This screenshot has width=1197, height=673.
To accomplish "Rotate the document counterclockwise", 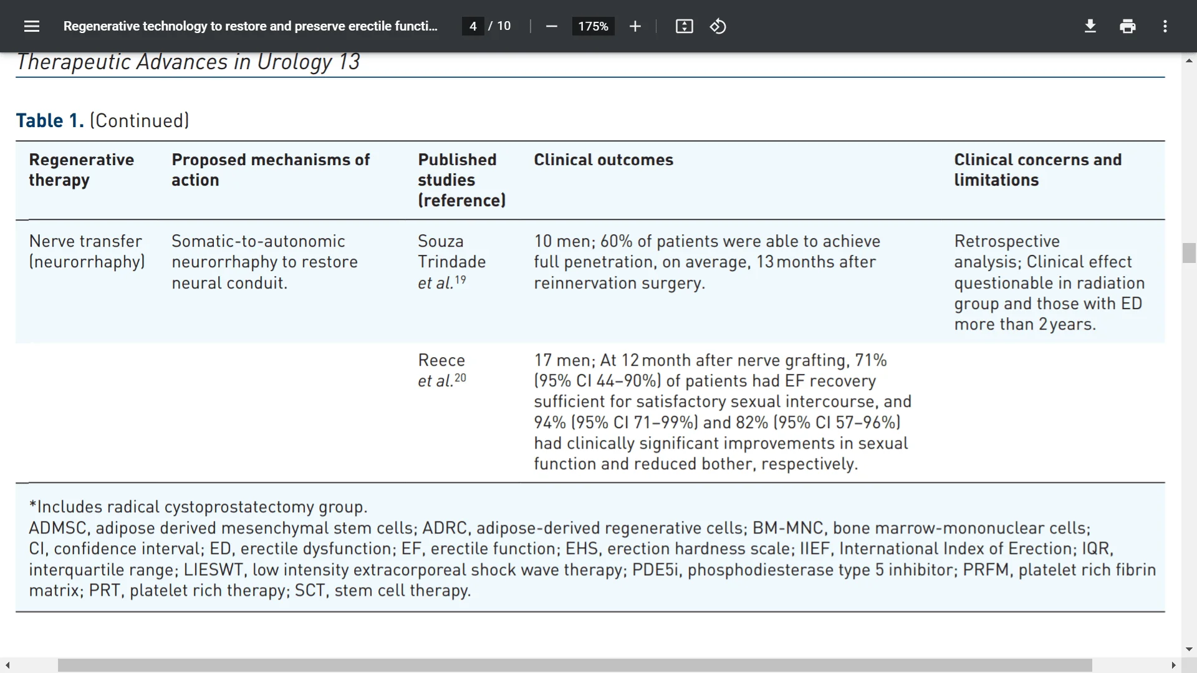I will click(718, 26).
